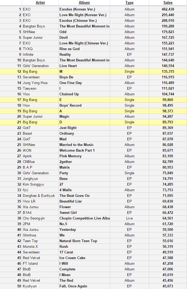Click the Vixx Chained Up album cell

click(84, 94)
